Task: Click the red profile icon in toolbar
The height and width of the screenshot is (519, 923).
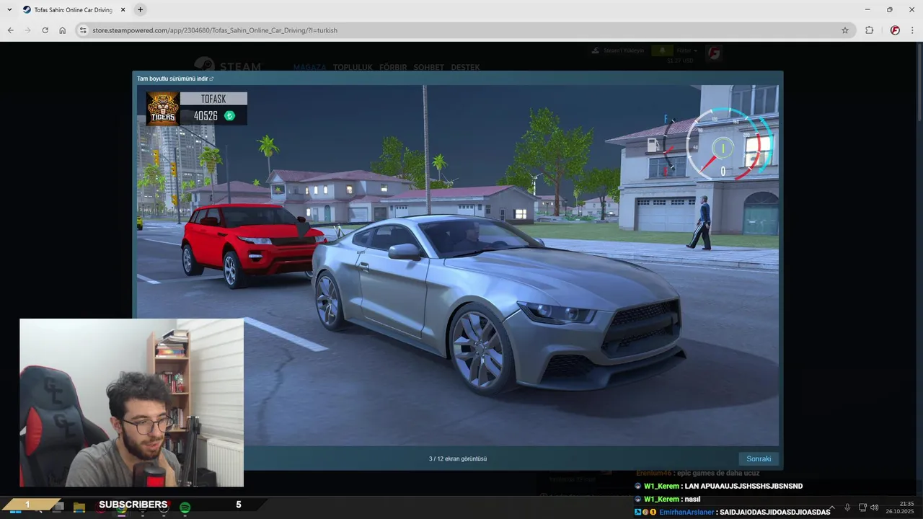Action: pyautogui.click(x=895, y=30)
